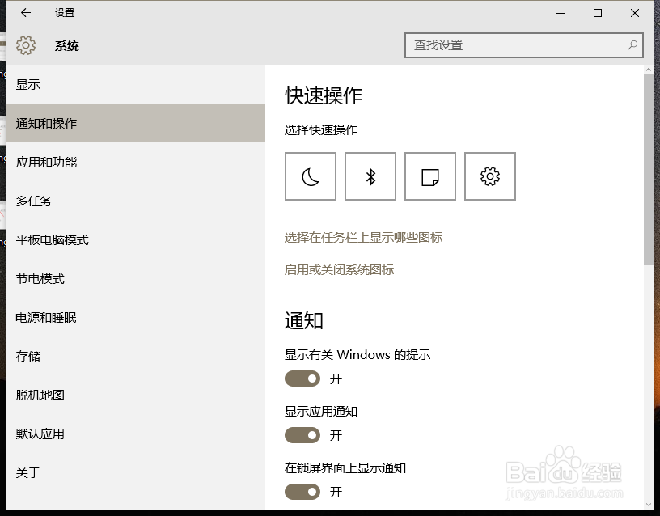660x516 pixels.
Task: Click the 选择快速操作 label
Action: coord(321,129)
